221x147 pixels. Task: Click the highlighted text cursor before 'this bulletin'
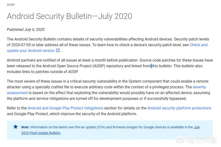(151, 66)
